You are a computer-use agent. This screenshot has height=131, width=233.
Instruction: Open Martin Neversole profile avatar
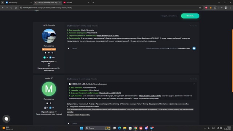click(x=49, y=36)
